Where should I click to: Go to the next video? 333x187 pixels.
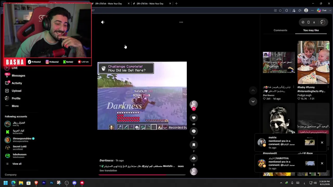coord(253,102)
